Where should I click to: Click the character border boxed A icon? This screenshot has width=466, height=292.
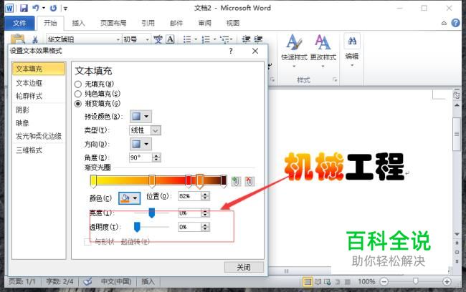point(170,39)
